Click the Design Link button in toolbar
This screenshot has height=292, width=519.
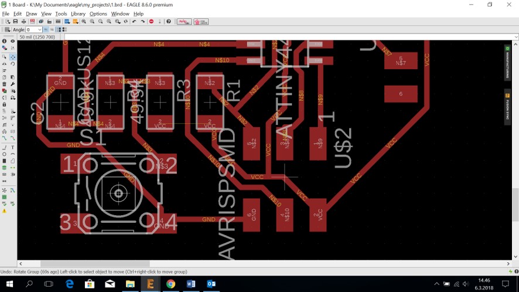(185, 22)
